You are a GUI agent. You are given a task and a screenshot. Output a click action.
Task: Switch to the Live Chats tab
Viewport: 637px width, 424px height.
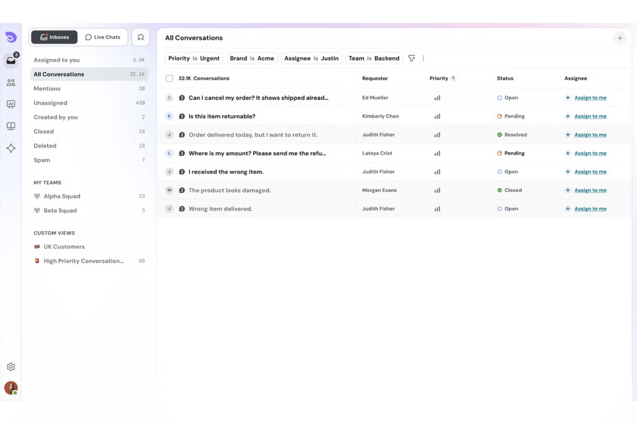click(x=103, y=37)
